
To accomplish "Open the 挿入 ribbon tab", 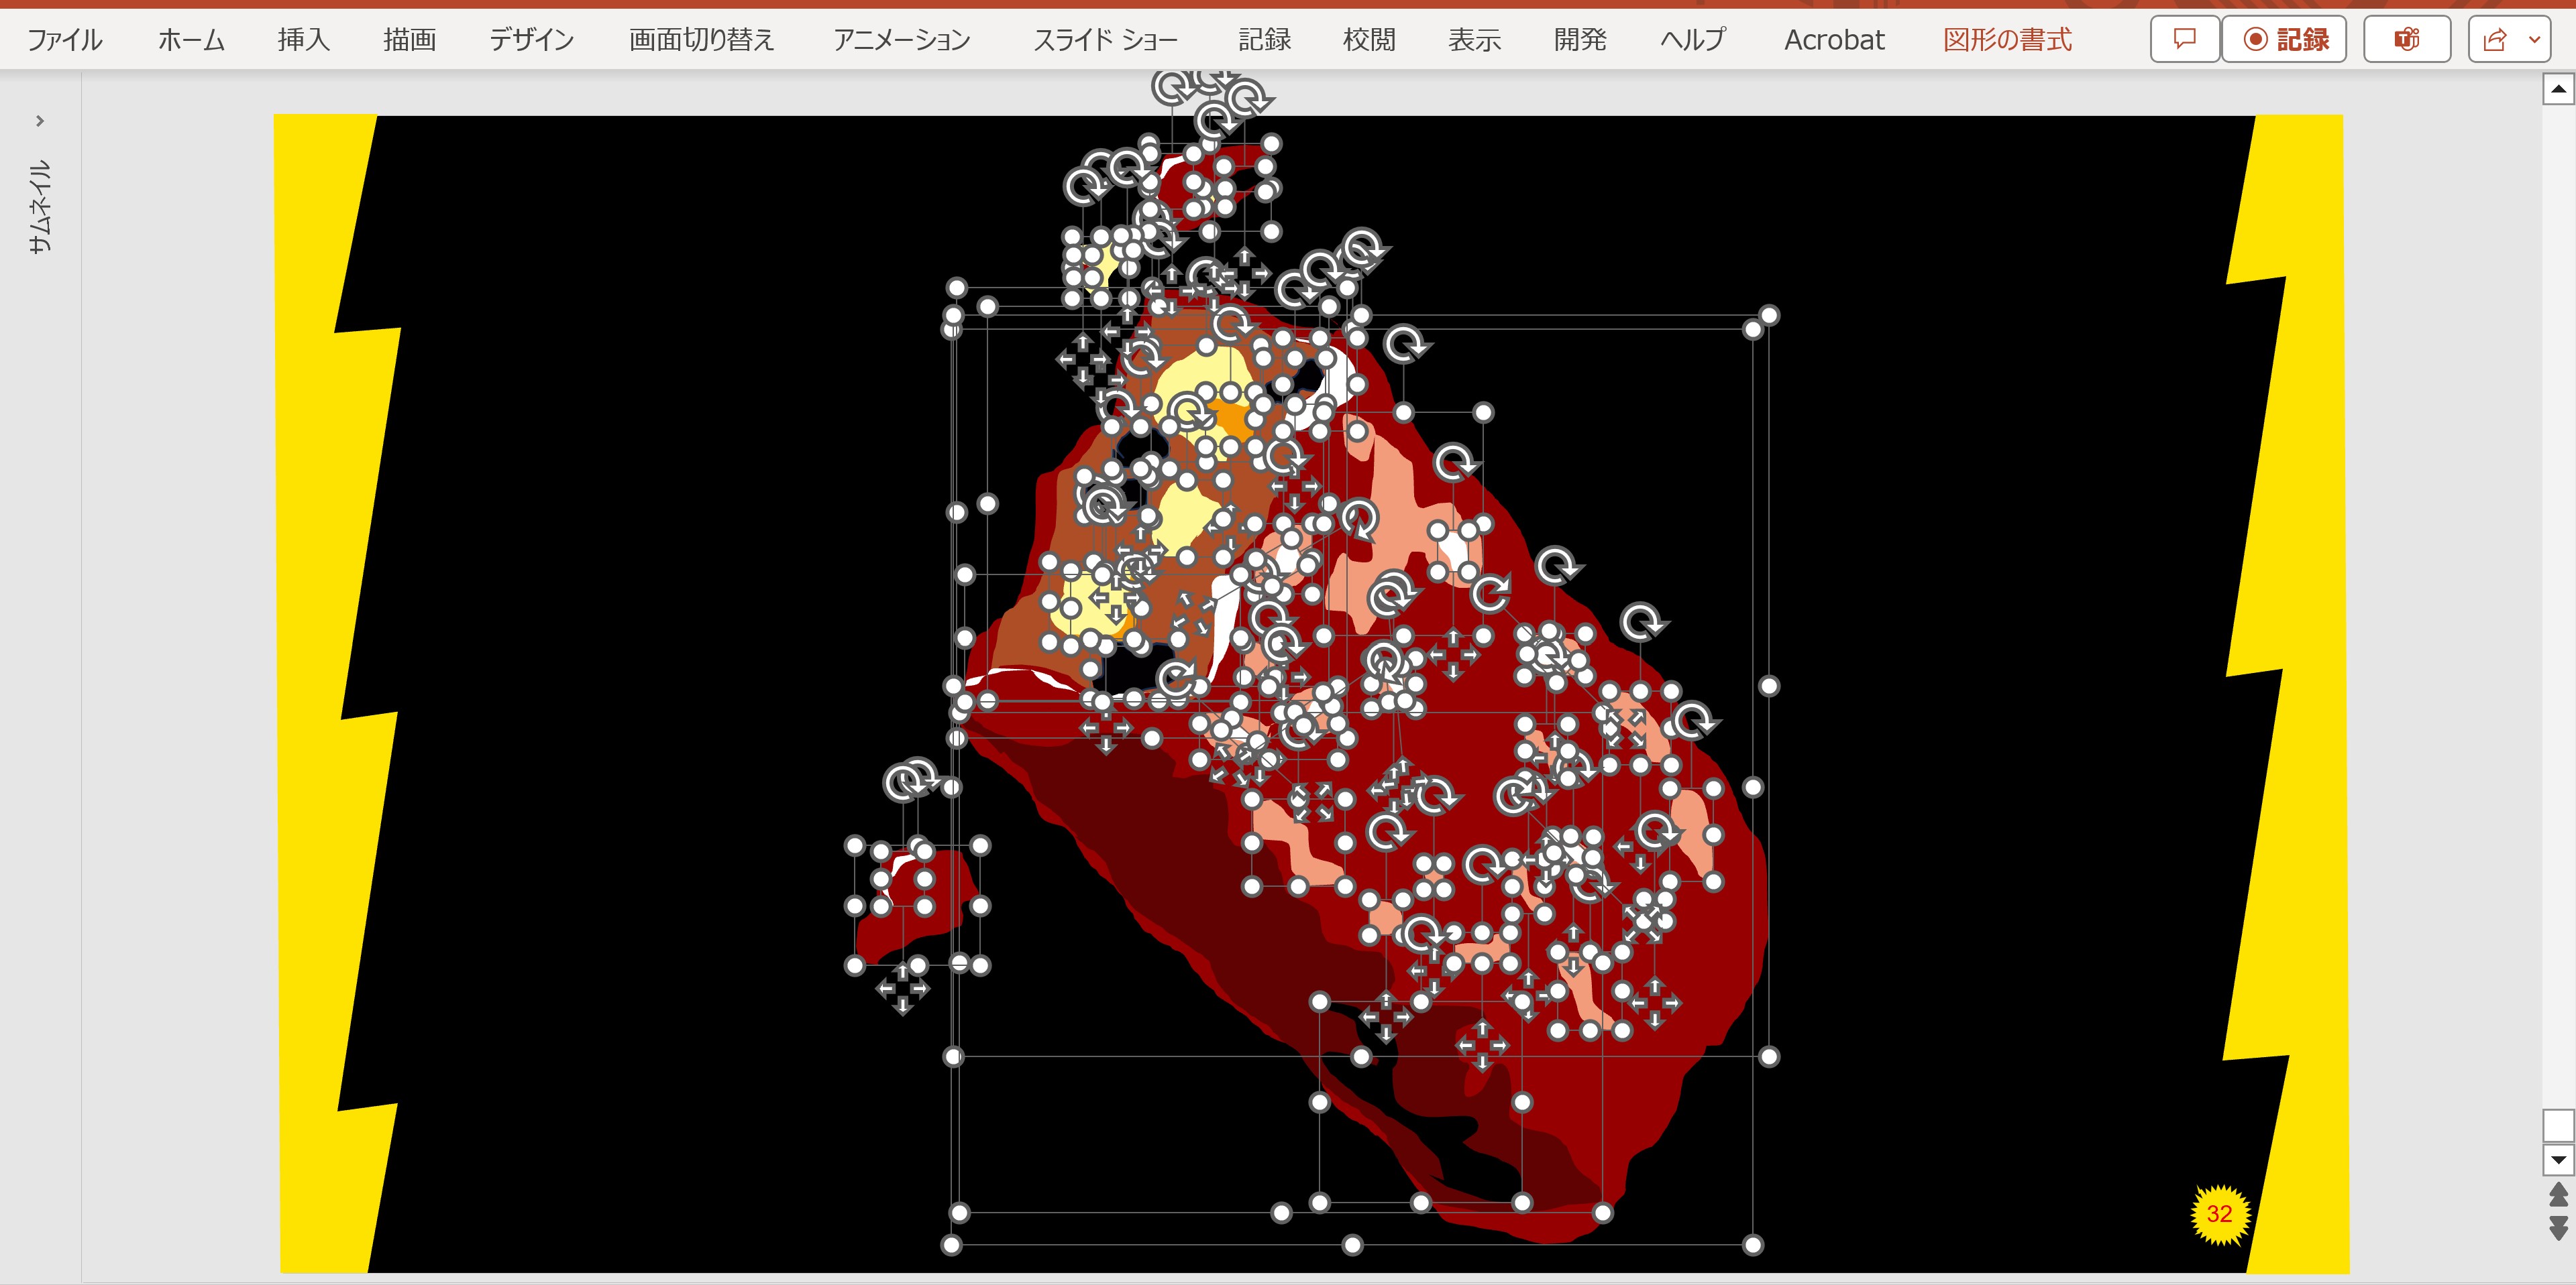I will click(x=303, y=40).
